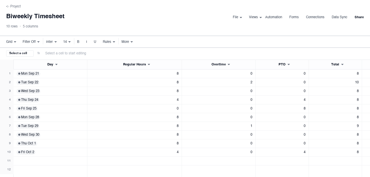Open the Day column header dropdown arrow

(57, 65)
